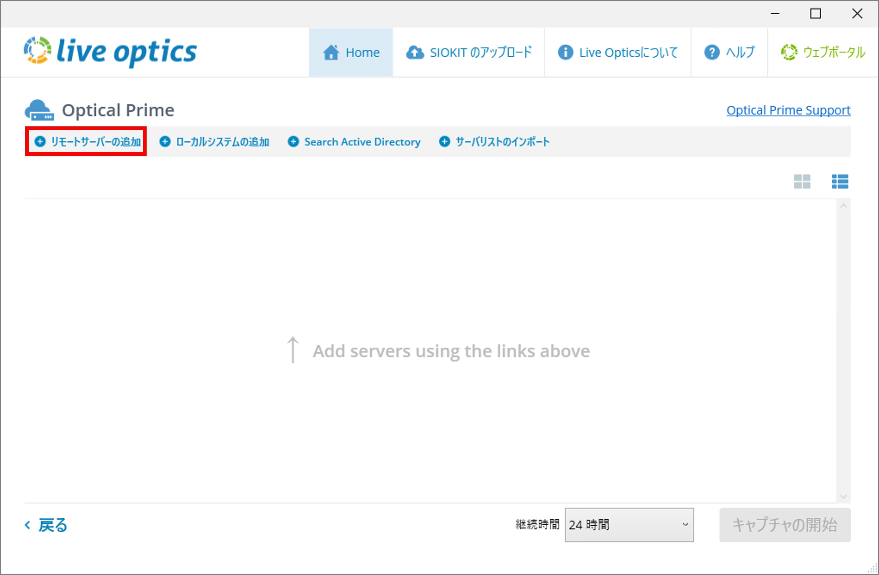The height and width of the screenshot is (575, 879).
Task: Click scrollbar down arrow
Action: 843,496
